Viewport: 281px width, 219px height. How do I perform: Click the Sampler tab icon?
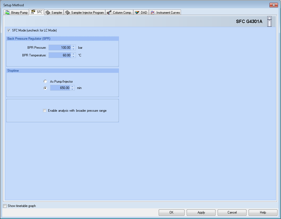click(x=48, y=13)
